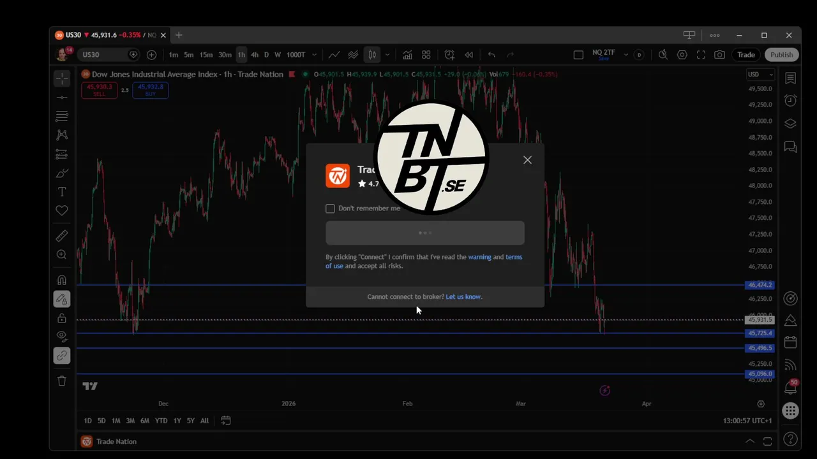Open the watchlist sidebar panel
Image resolution: width=817 pixels, height=459 pixels.
[x=790, y=78]
